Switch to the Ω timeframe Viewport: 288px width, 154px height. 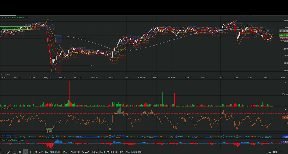pyautogui.click(x=20, y=152)
